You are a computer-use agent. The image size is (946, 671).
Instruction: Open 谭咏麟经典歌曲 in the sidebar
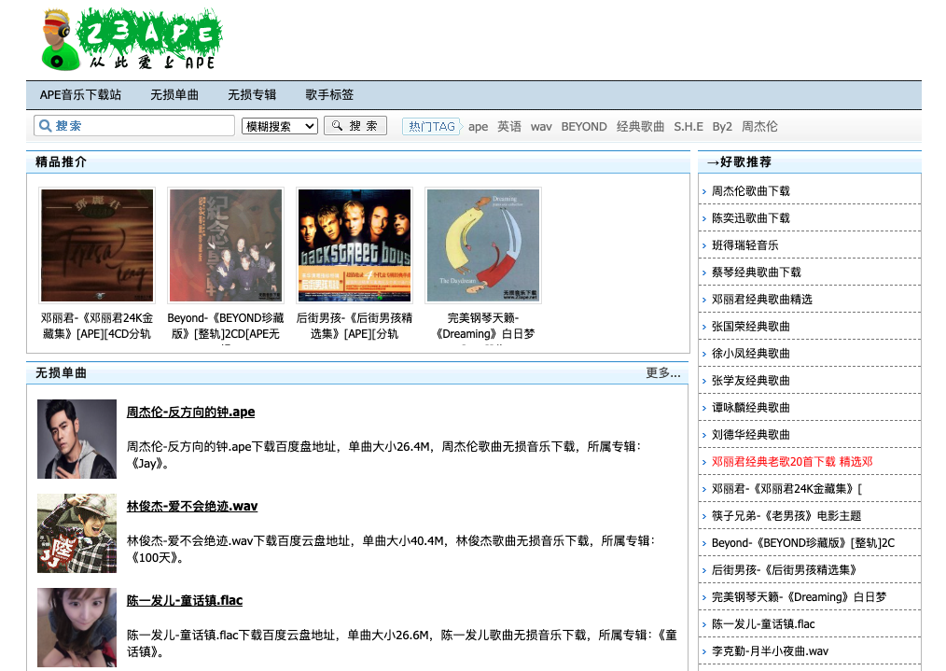coord(750,408)
